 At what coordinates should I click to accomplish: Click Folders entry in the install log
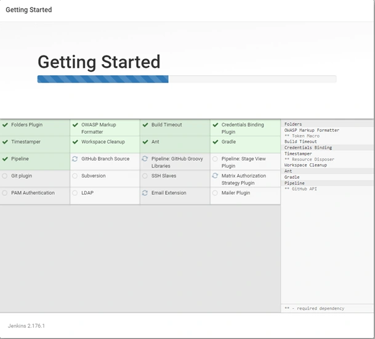293,124
